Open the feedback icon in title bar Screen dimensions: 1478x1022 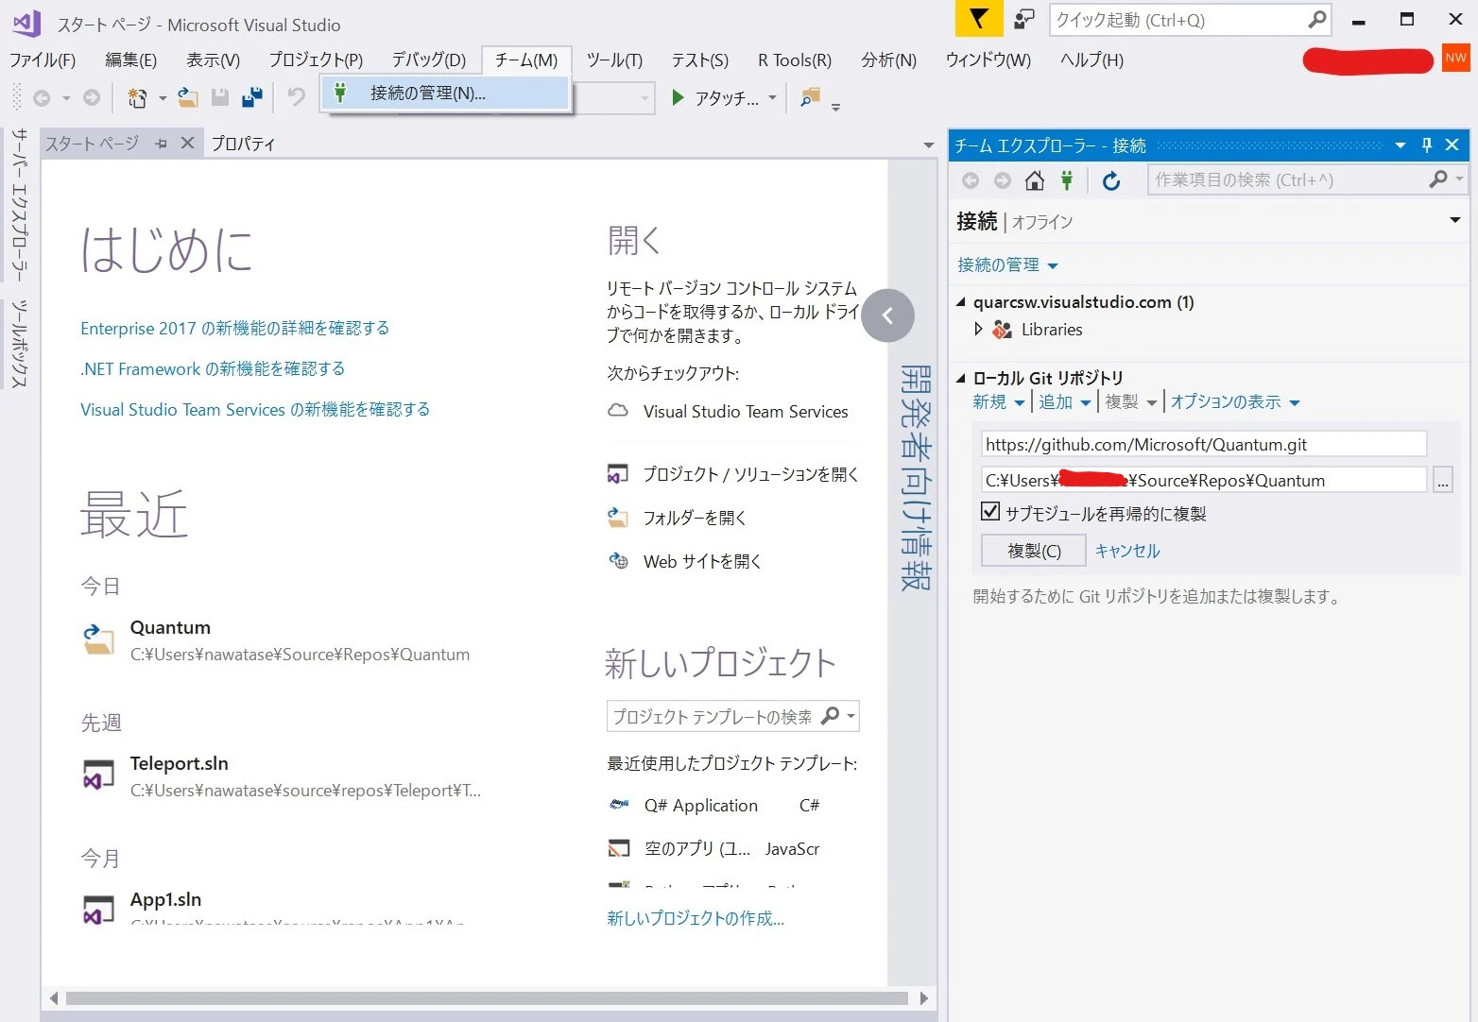[x=1024, y=19]
